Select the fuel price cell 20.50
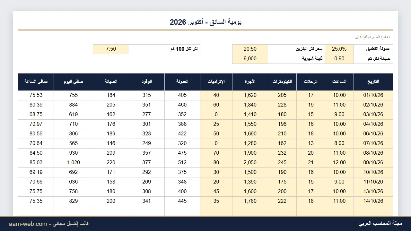The height and width of the screenshot is (231, 411). [250, 49]
